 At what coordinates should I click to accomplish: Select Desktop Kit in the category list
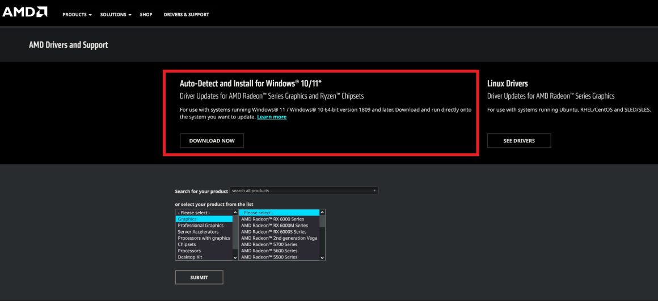(204, 257)
